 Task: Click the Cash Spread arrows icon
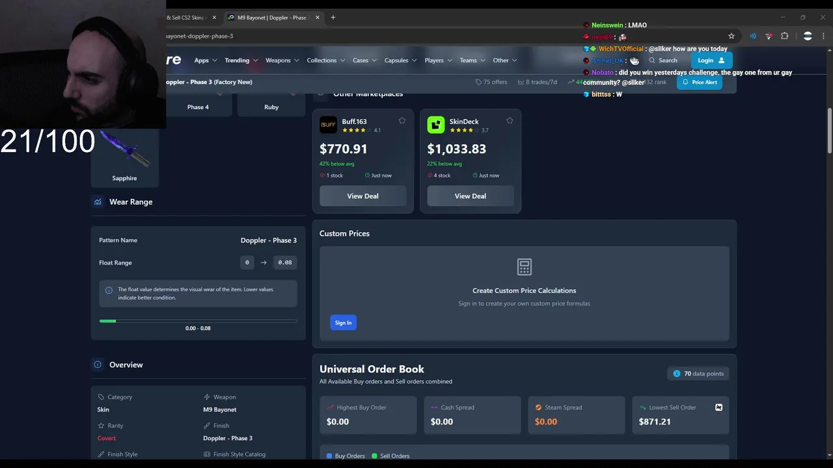434,408
